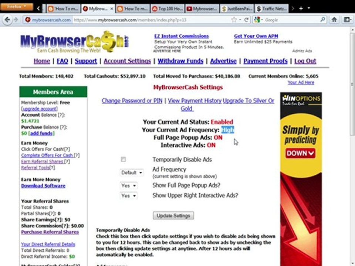Screen dimensions: 355x266
Task: Click the Download Software link
Action: pyautogui.click(x=43, y=186)
